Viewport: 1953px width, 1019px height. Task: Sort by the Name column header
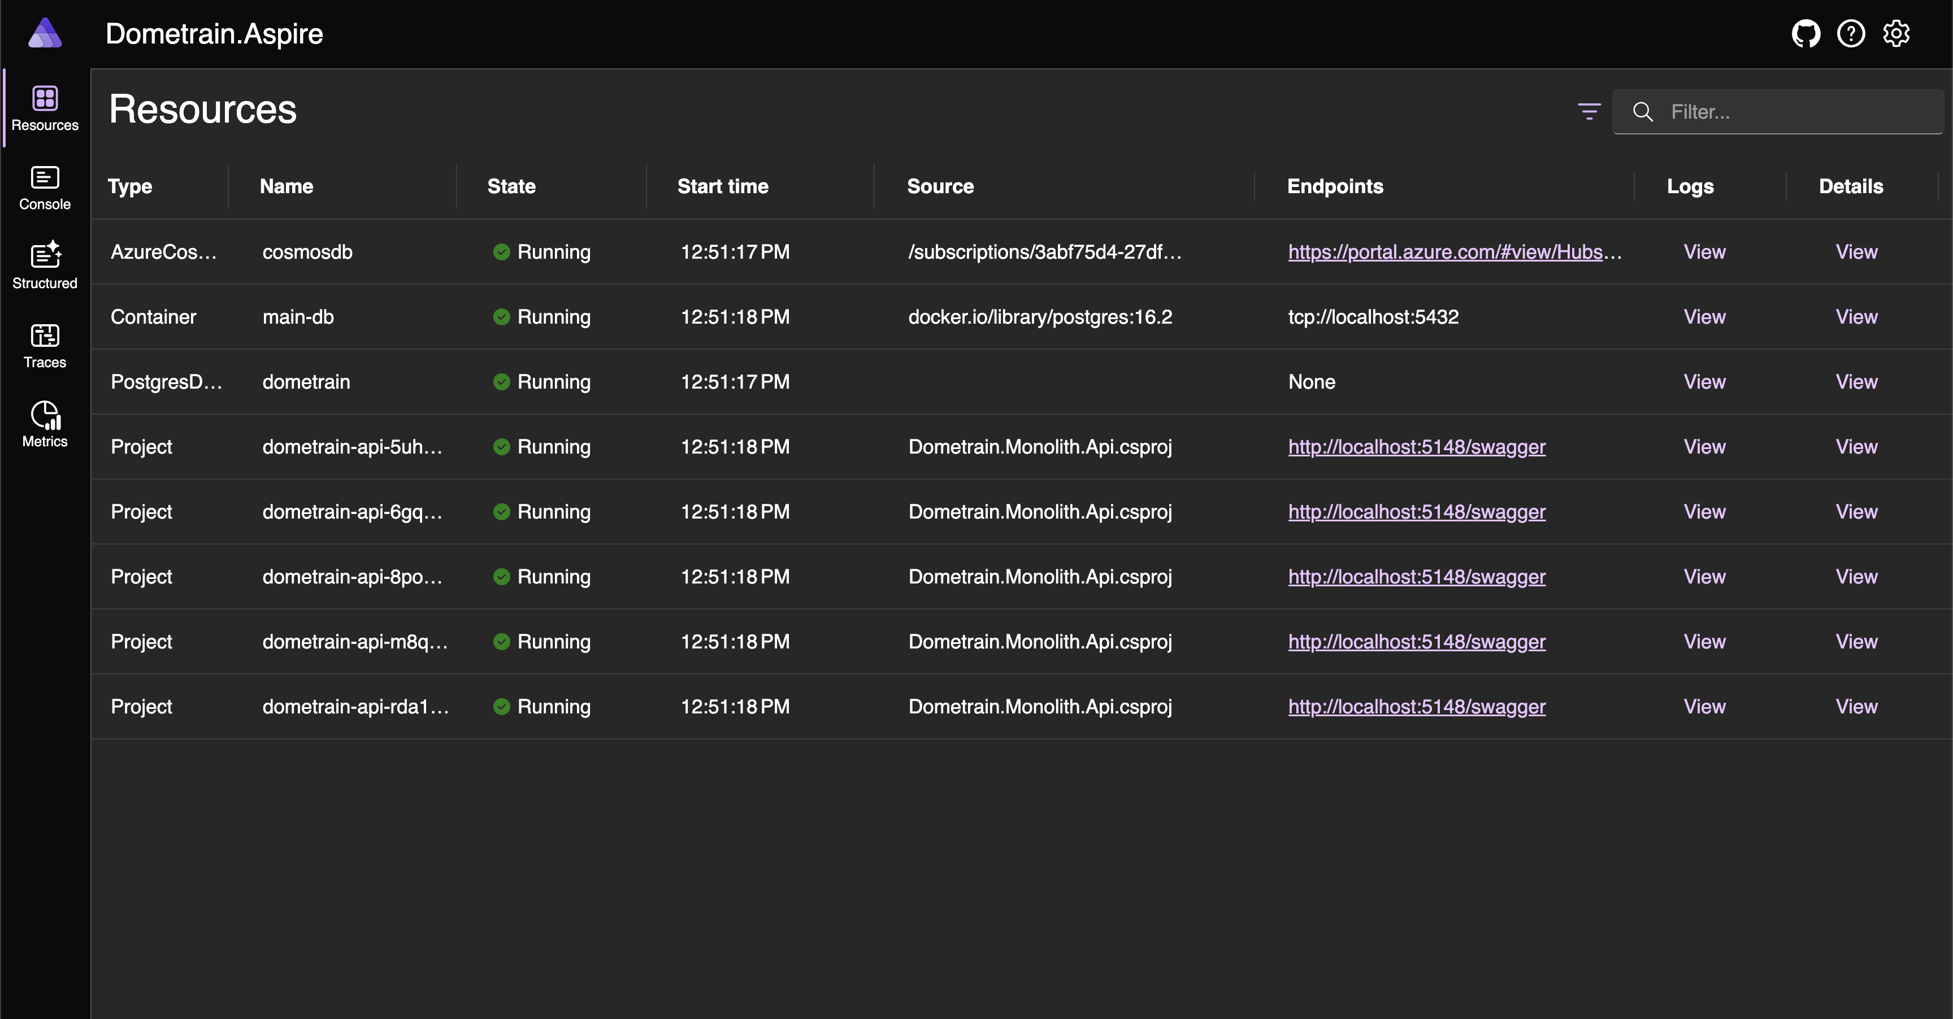(286, 186)
